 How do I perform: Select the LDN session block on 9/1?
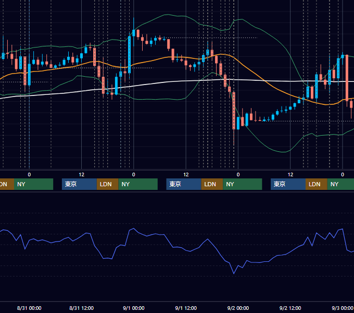pyautogui.click(x=212, y=184)
